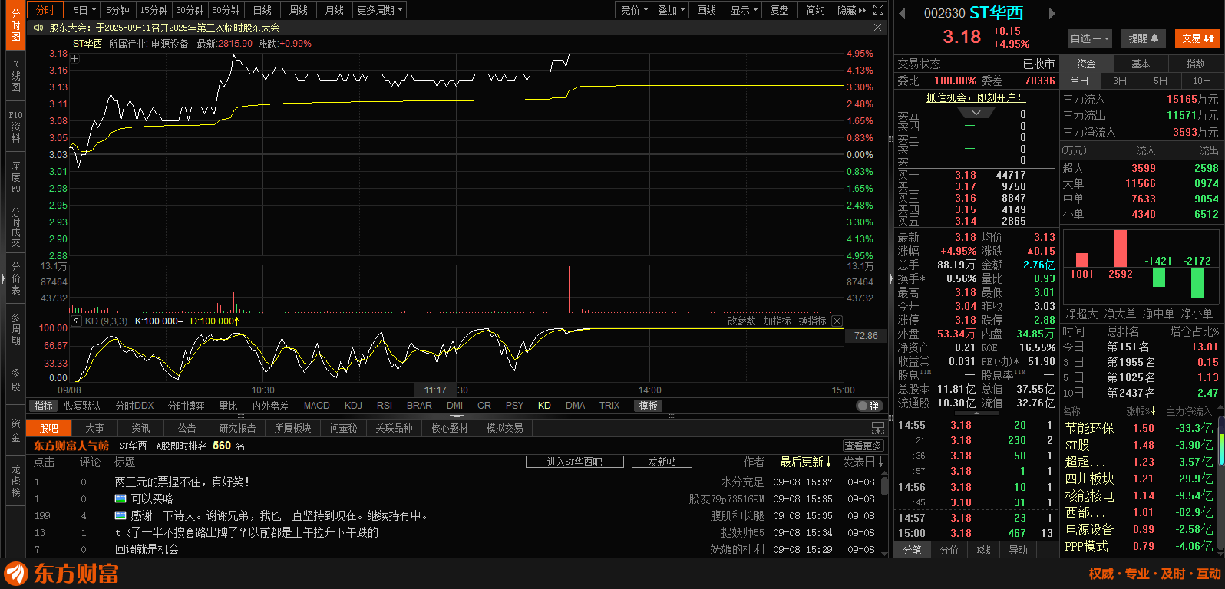Open post 两三元的票捏不住，真好笑！

point(182,482)
